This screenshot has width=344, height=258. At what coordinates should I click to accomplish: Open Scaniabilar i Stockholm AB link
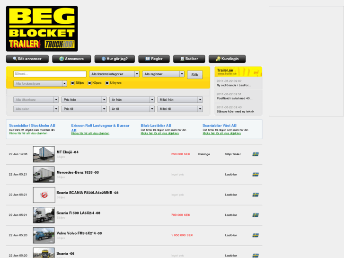tap(32, 125)
